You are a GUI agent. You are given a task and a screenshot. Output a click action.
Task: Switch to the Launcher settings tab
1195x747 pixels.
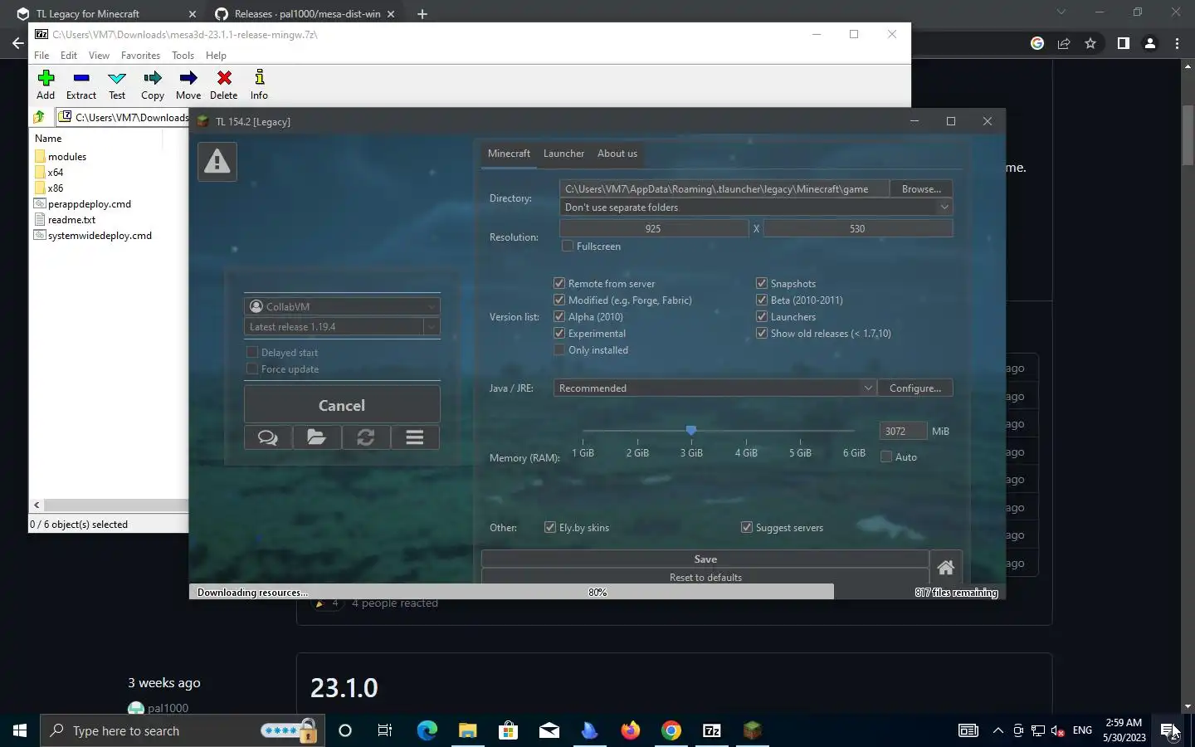[x=563, y=154]
